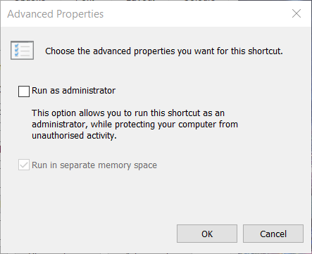Click the checklist properties icon
Image resolution: width=312 pixels, height=254 pixels.
[23, 50]
